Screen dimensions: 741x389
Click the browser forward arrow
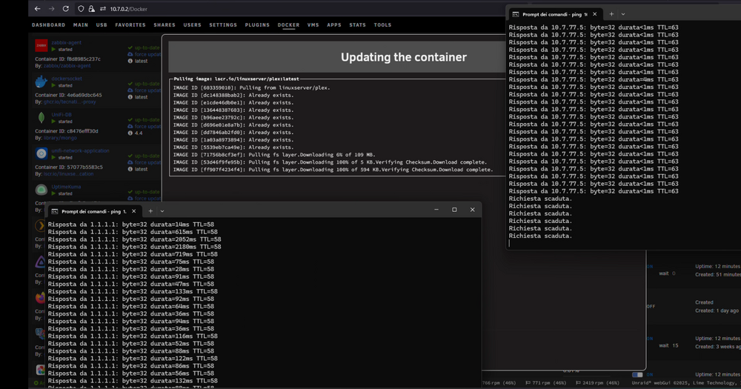52,8
